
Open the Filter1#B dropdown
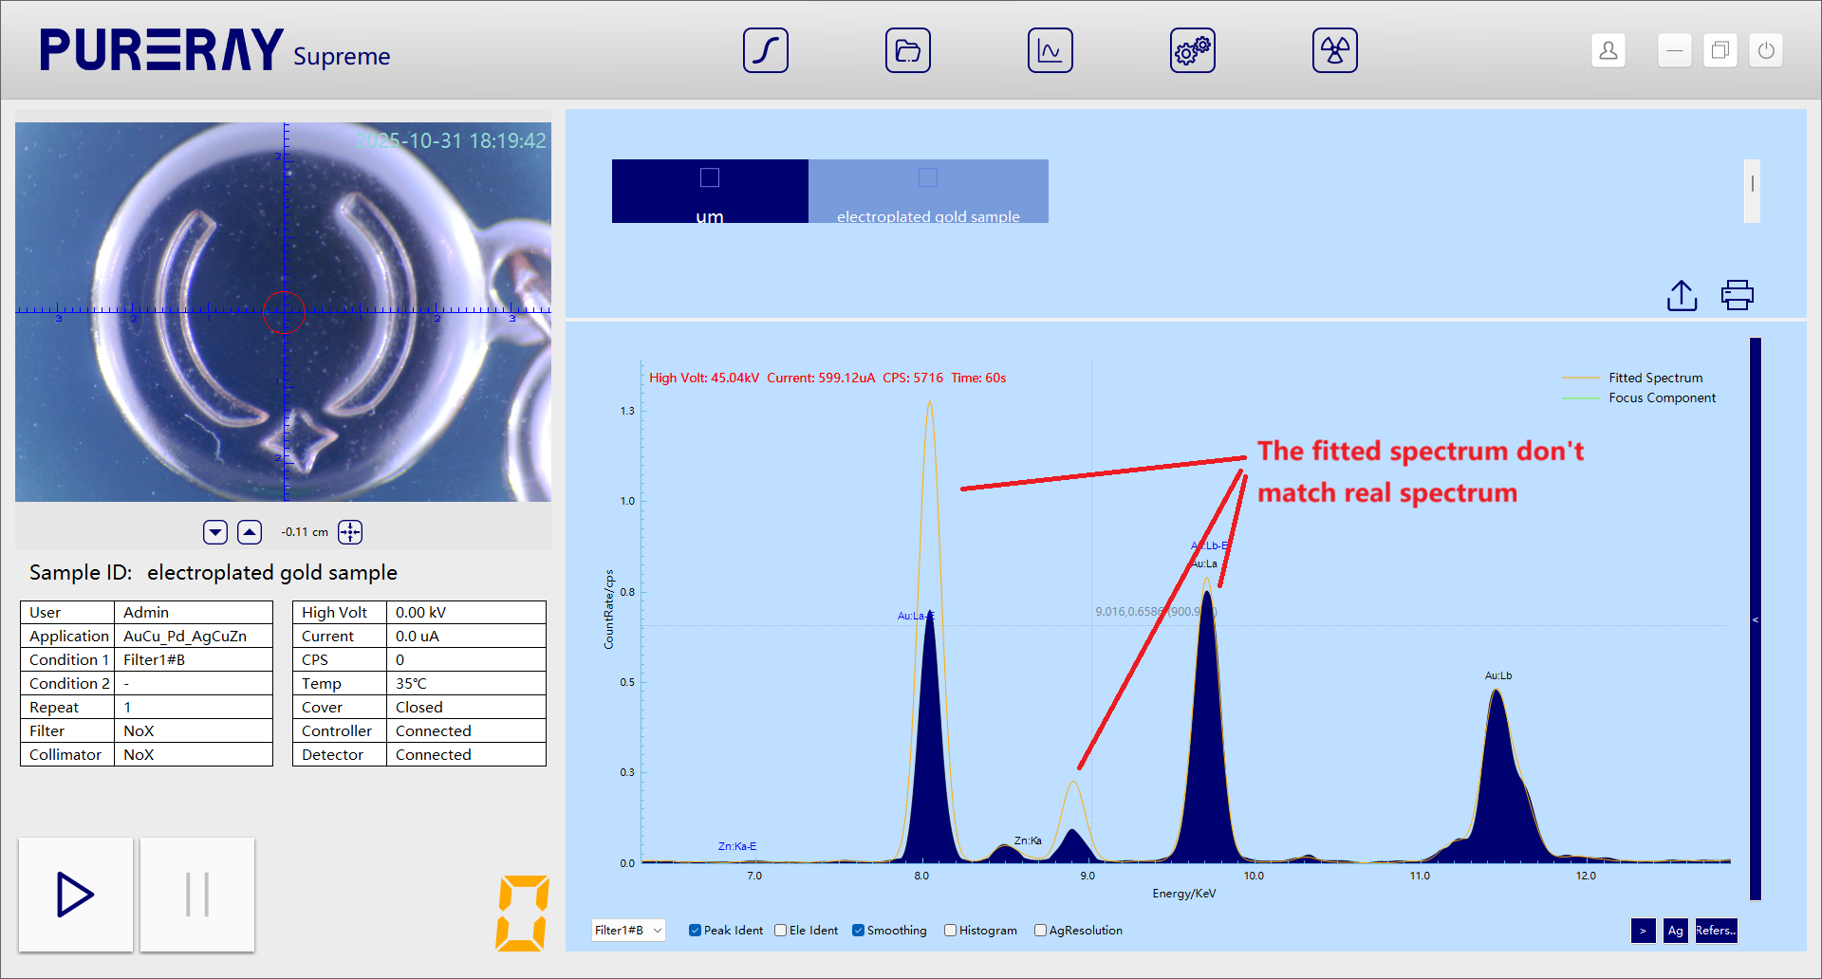pos(627,931)
